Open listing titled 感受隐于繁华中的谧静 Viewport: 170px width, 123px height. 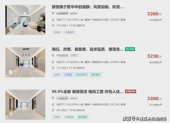click(x=88, y=7)
